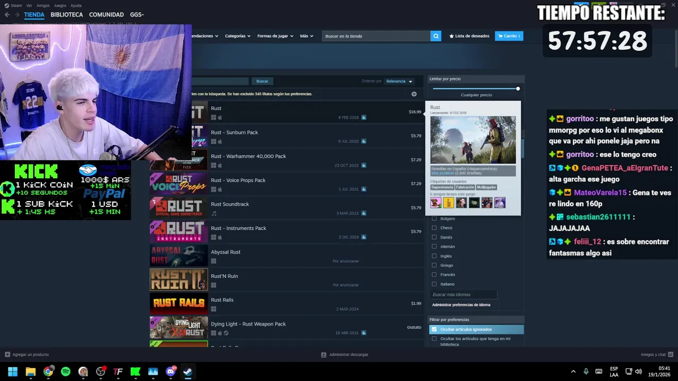Show hidden tray icons chevron
The height and width of the screenshot is (381, 678).
coord(573,371)
